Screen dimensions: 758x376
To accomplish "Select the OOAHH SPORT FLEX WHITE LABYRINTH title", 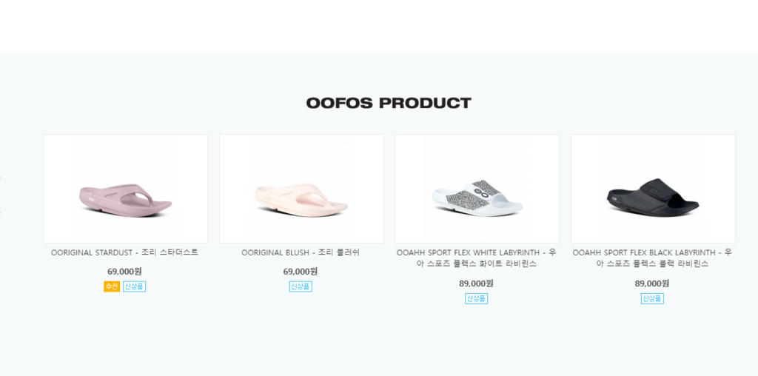I will pyautogui.click(x=477, y=258).
